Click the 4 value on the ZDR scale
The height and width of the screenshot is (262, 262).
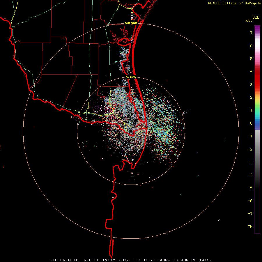click(x=251, y=72)
